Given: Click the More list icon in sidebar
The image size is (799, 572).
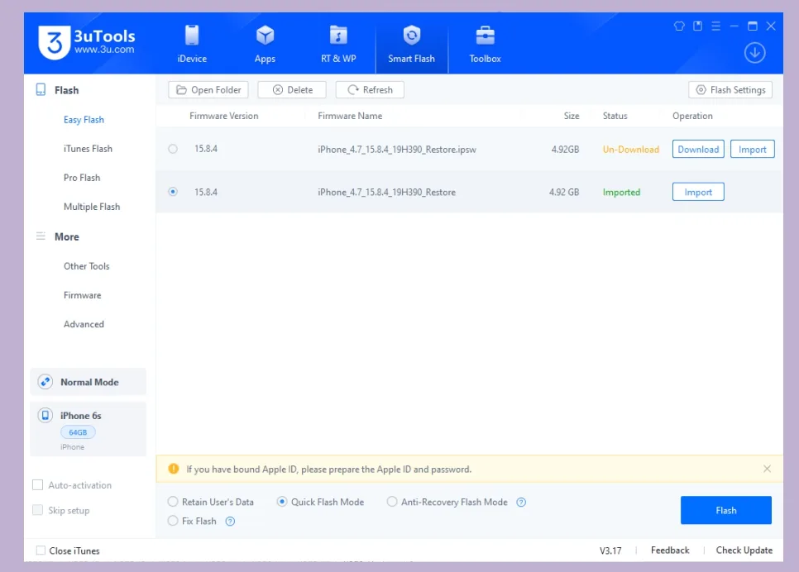Looking at the screenshot, I should click(x=41, y=236).
